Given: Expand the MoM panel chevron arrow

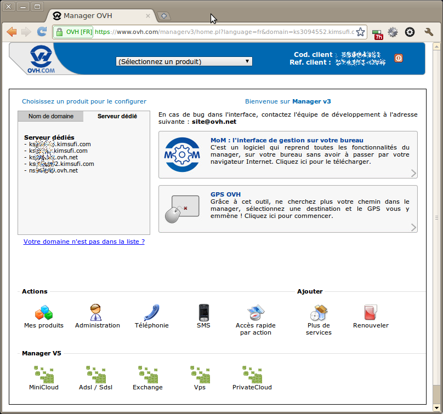Looking at the screenshot, I should click(x=413, y=173).
